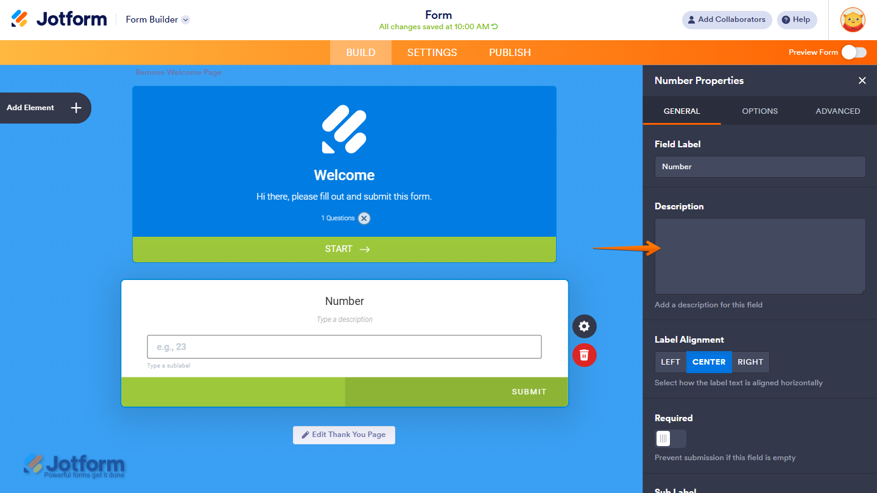Screen dimensions: 877x493
Task: Select the OPTIONS properties tab
Action: tap(760, 111)
